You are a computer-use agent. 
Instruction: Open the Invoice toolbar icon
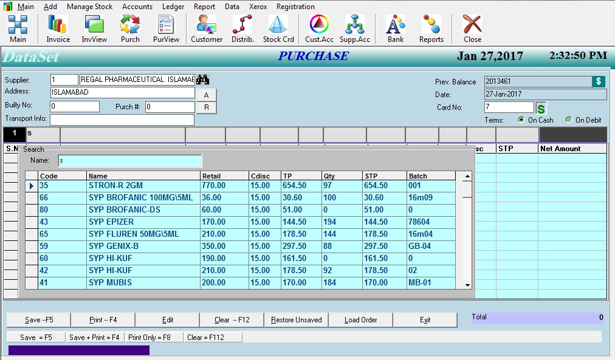[58, 29]
